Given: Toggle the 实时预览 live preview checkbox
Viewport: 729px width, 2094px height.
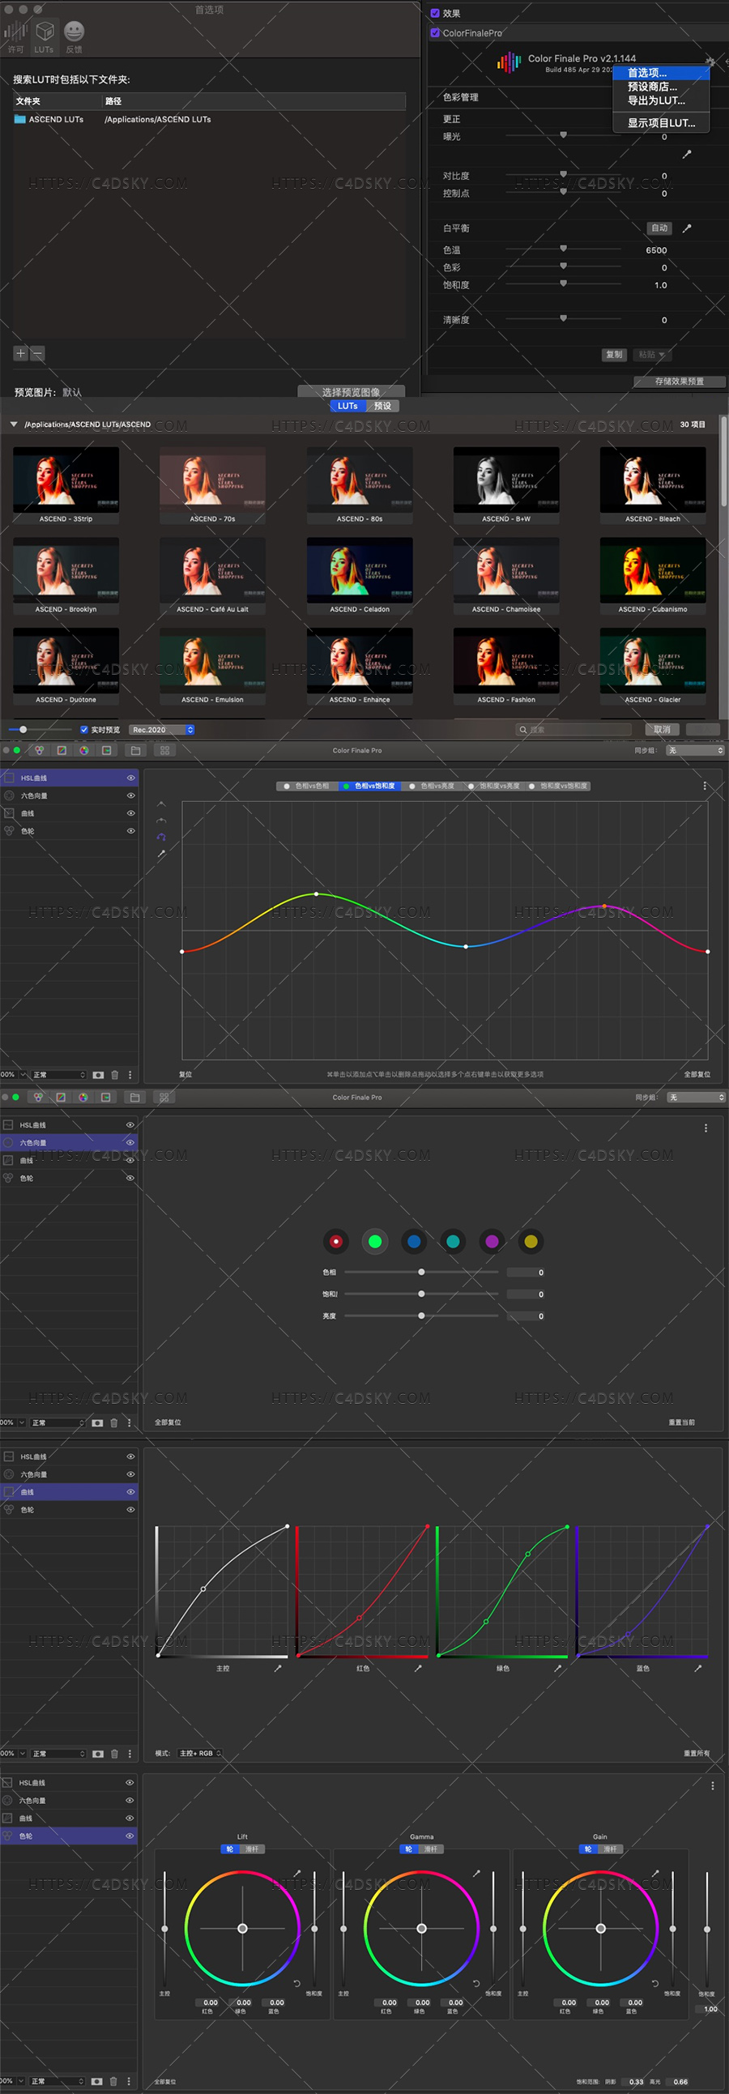Looking at the screenshot, I should [x=83, y=729].
